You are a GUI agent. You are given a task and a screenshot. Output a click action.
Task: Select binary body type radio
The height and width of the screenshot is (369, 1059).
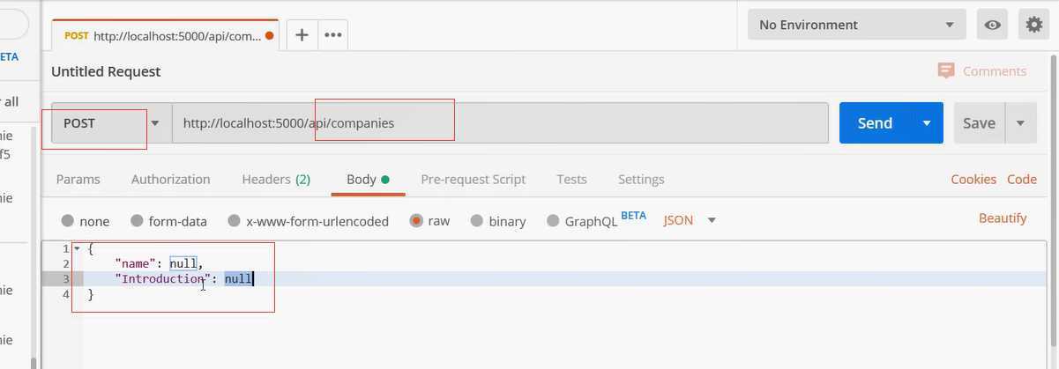point(477,221)
